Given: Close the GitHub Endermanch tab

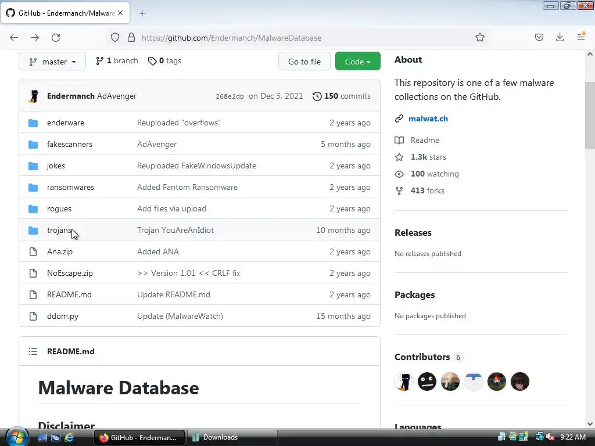Looking at the screenshot, I should pyautogui.click(x=120, y=13).
